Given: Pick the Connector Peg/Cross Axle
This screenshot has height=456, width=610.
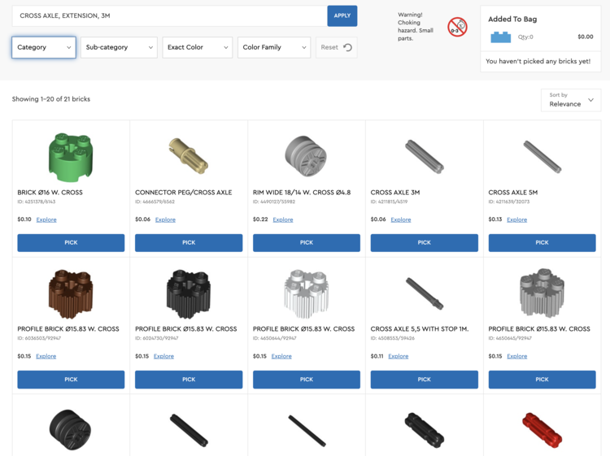Looking at the screenshot, I should click(189, 242).
